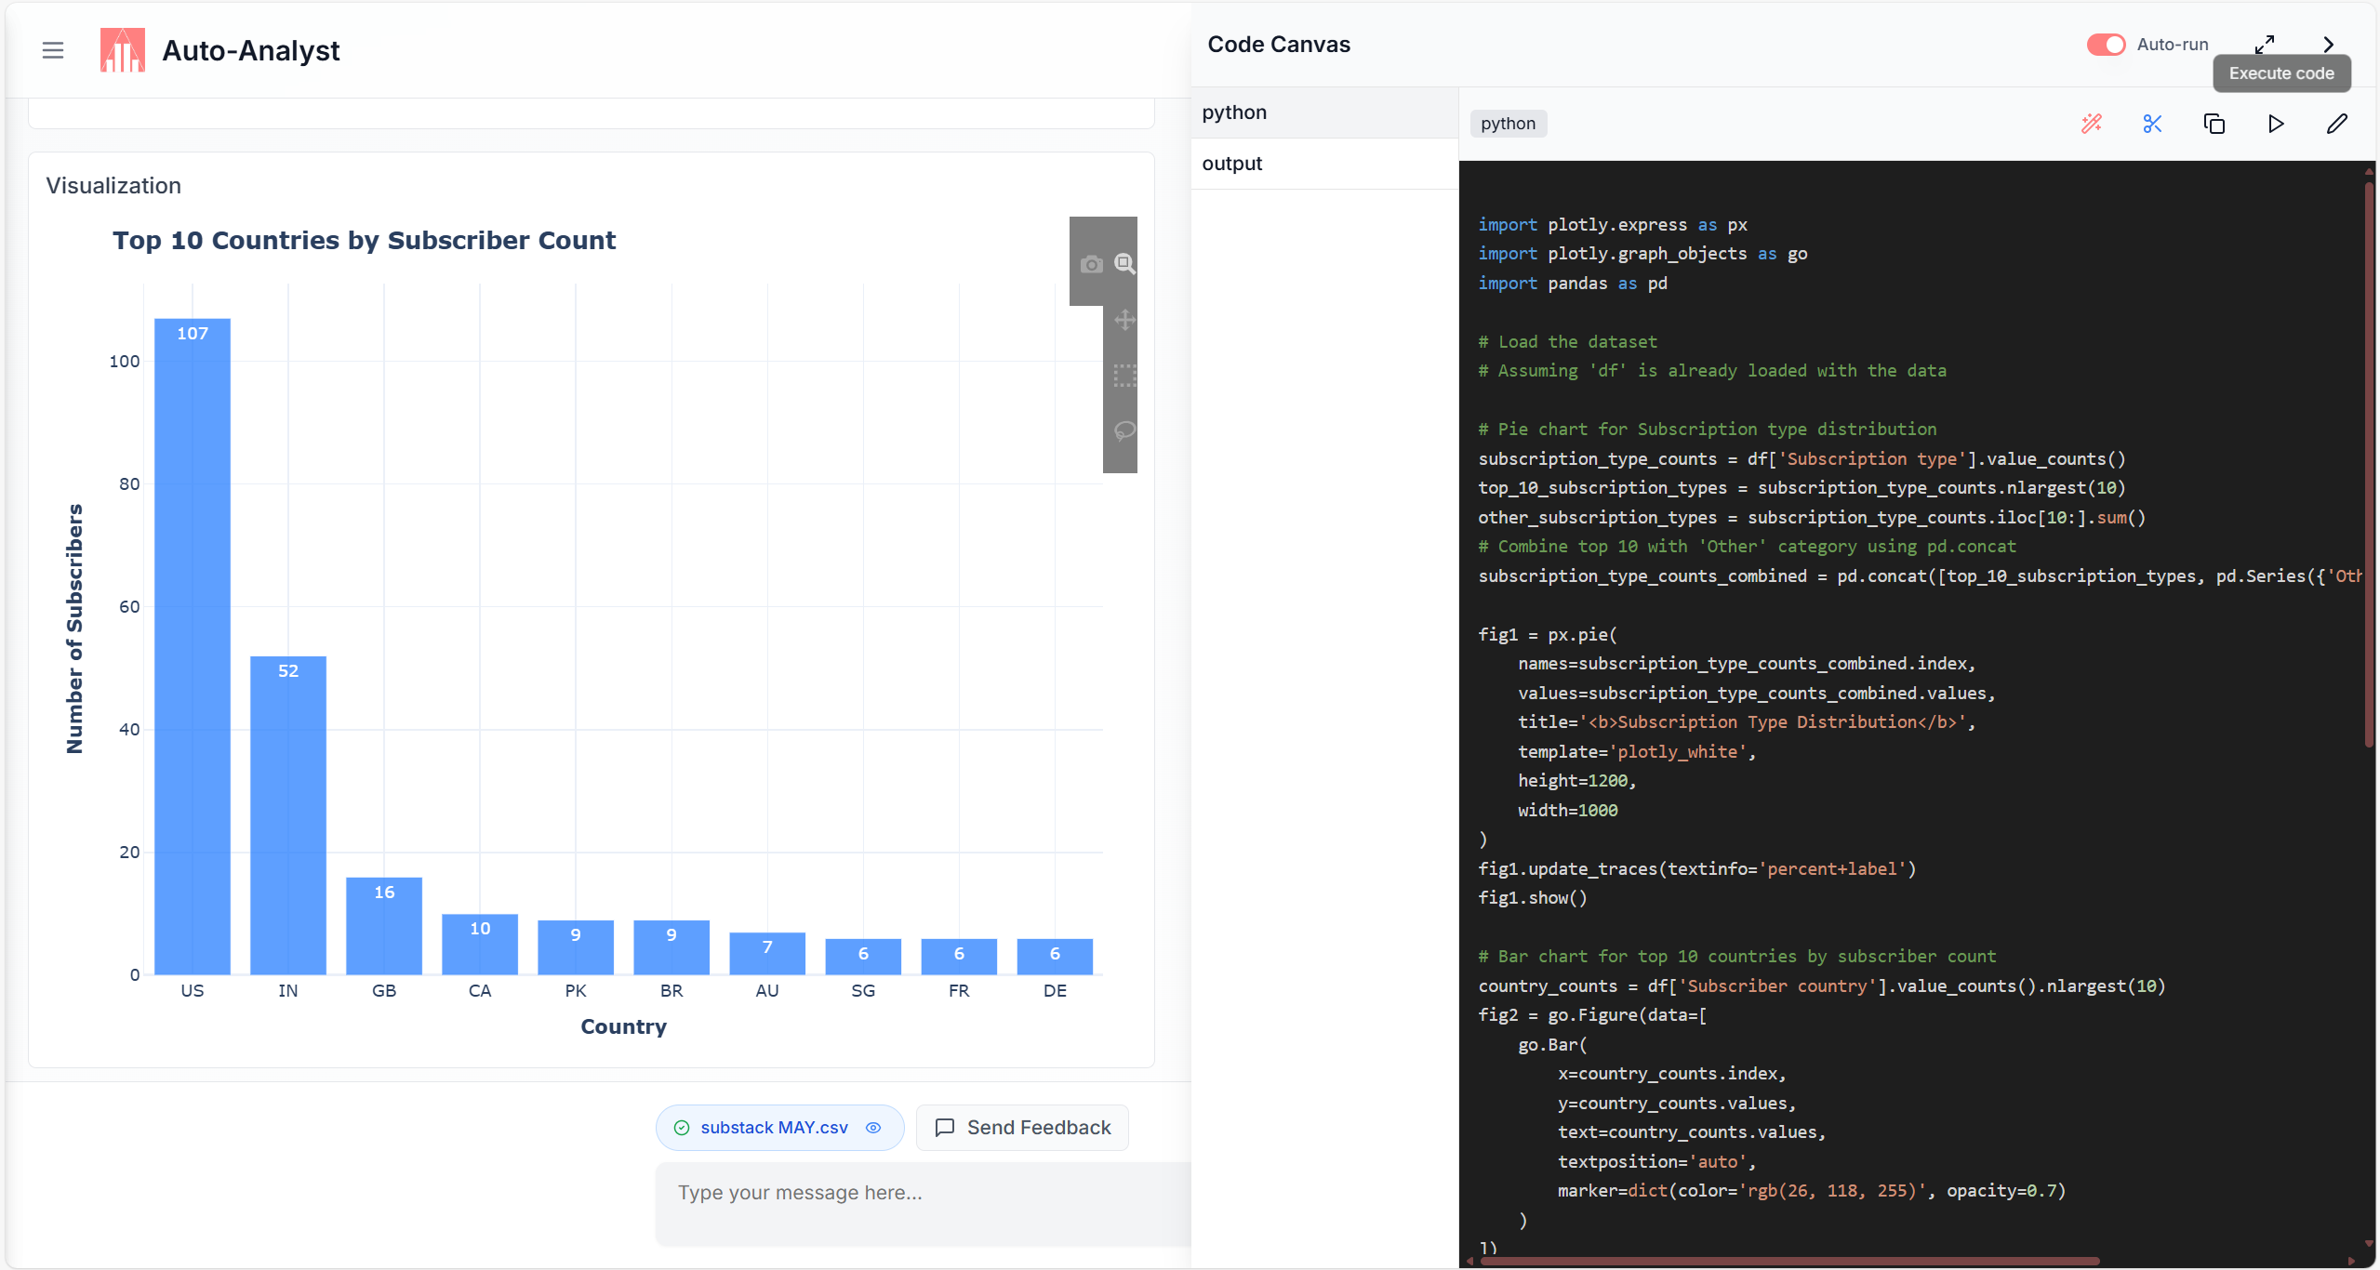2380x1270 pixels.
Task: Click the substack MAY.csv dataset chip
Action: coord(773,1128)
